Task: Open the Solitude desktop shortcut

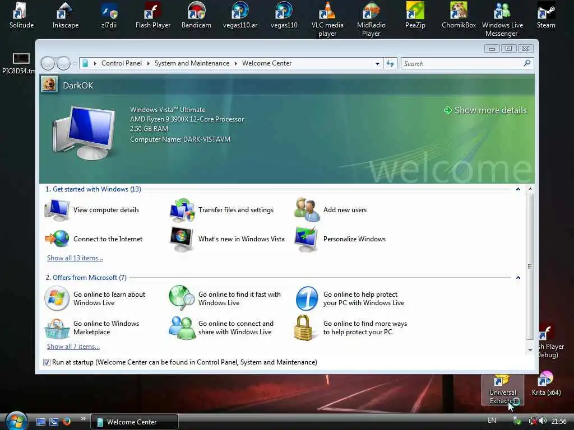Action: coord(21,15)
